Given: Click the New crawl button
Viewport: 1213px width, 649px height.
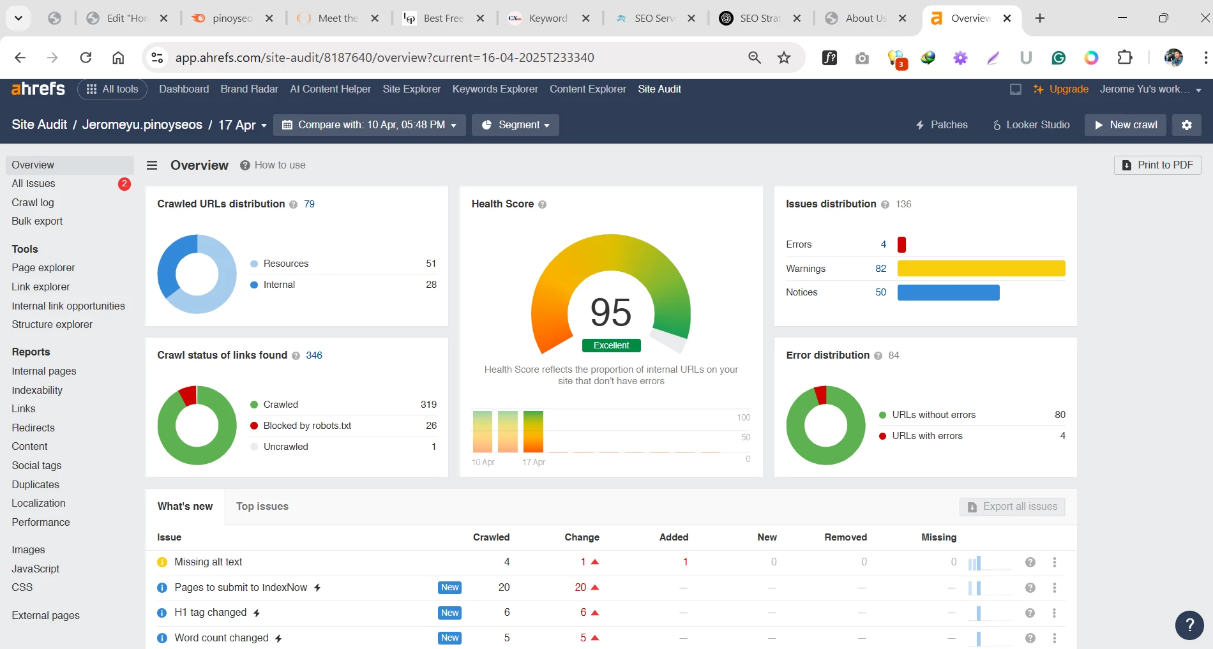Looking at the screenshot, I should [x=1126, y=125].
